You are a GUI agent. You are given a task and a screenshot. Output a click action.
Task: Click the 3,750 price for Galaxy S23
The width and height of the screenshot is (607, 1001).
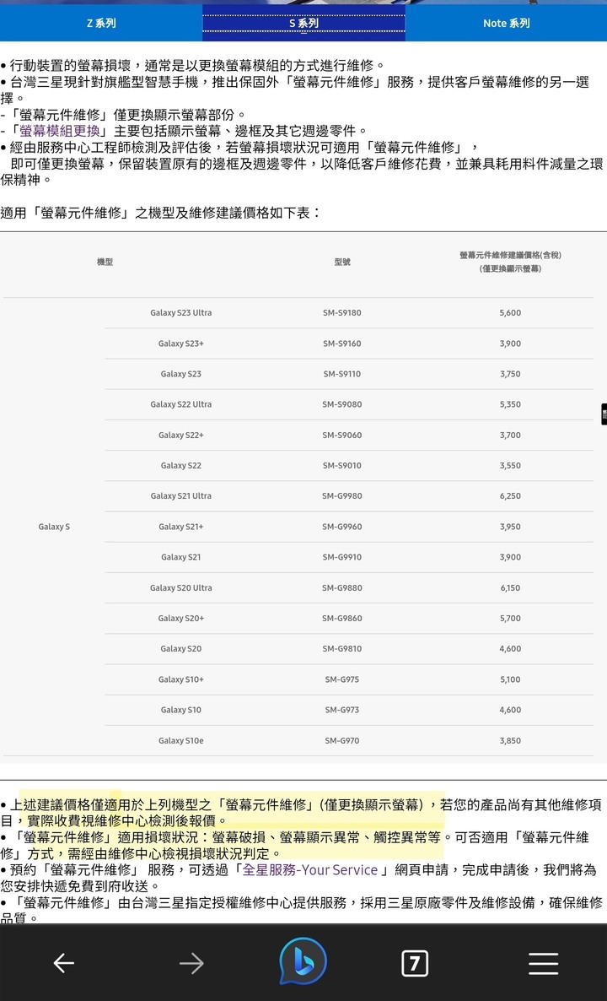[x=510, y=373]
